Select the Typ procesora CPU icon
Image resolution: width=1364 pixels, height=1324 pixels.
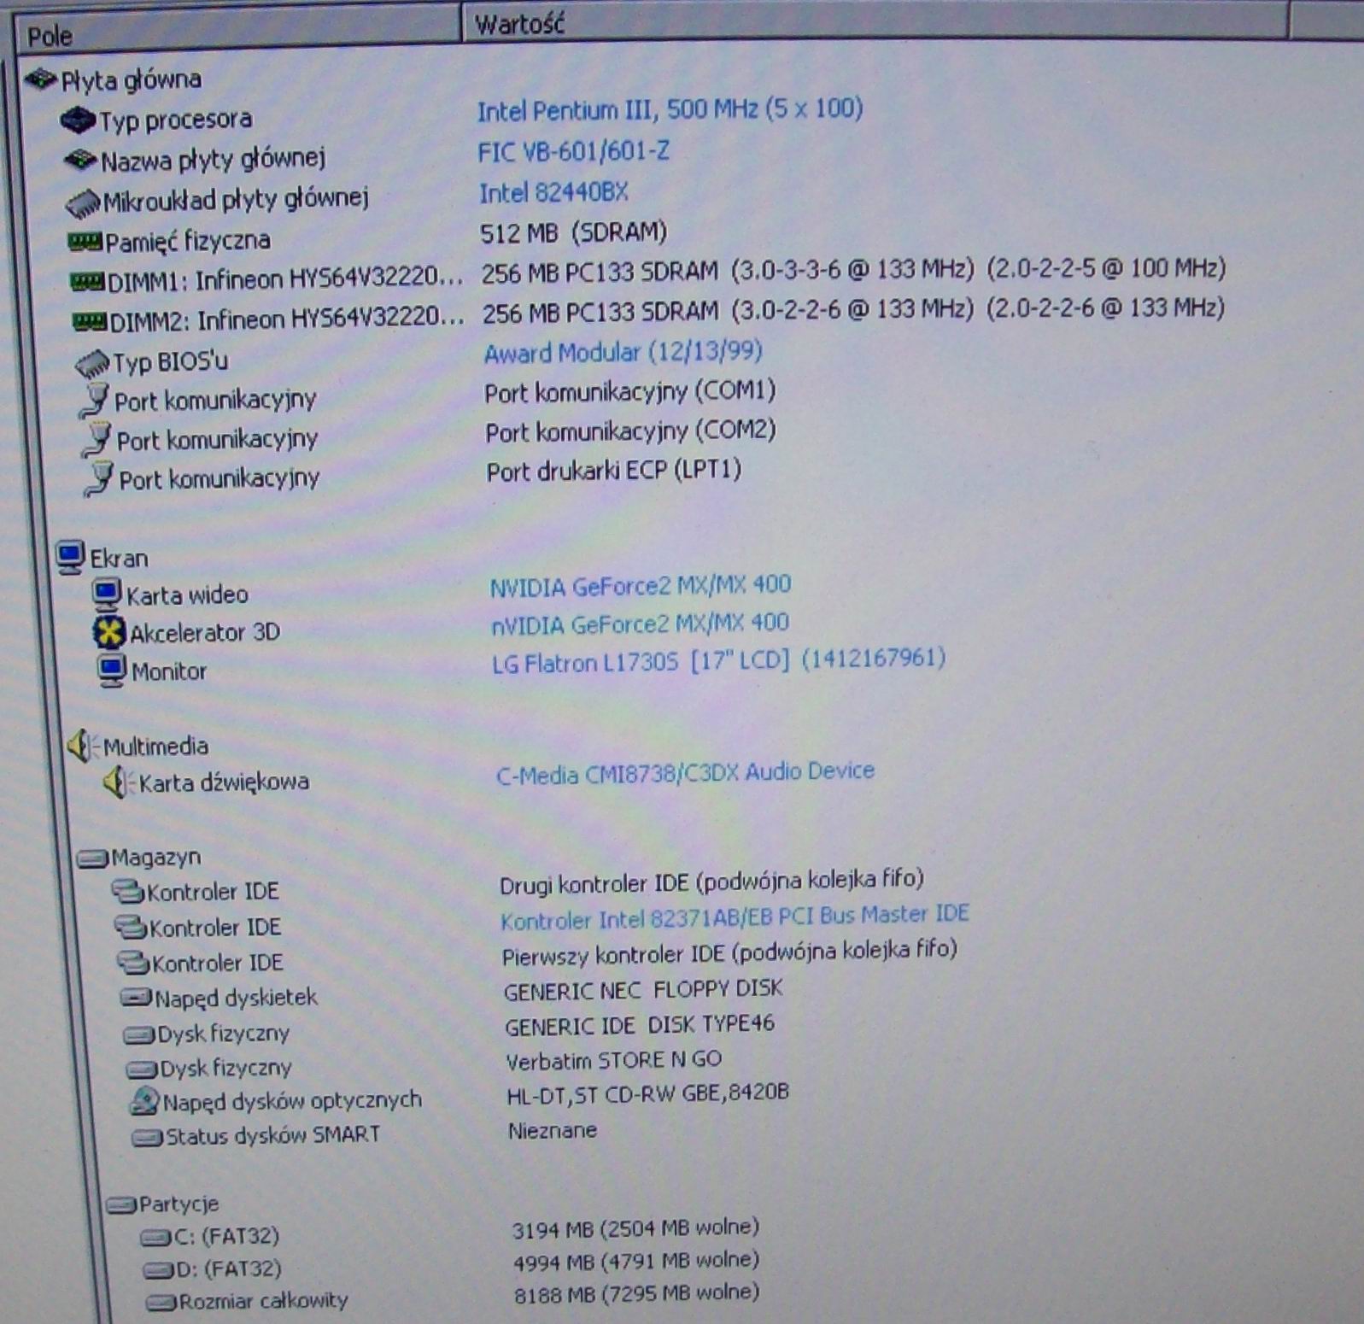(x=78, y=120)
